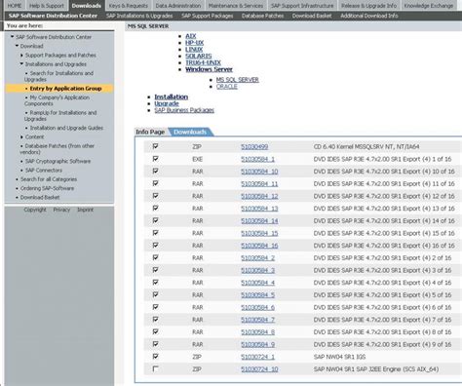Expand Support Packages and Patches node

[21, 56]
